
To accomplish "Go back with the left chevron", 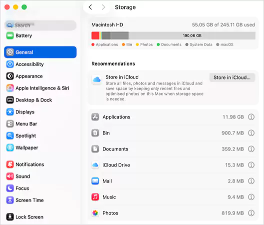I will click(x=90, y=7).
